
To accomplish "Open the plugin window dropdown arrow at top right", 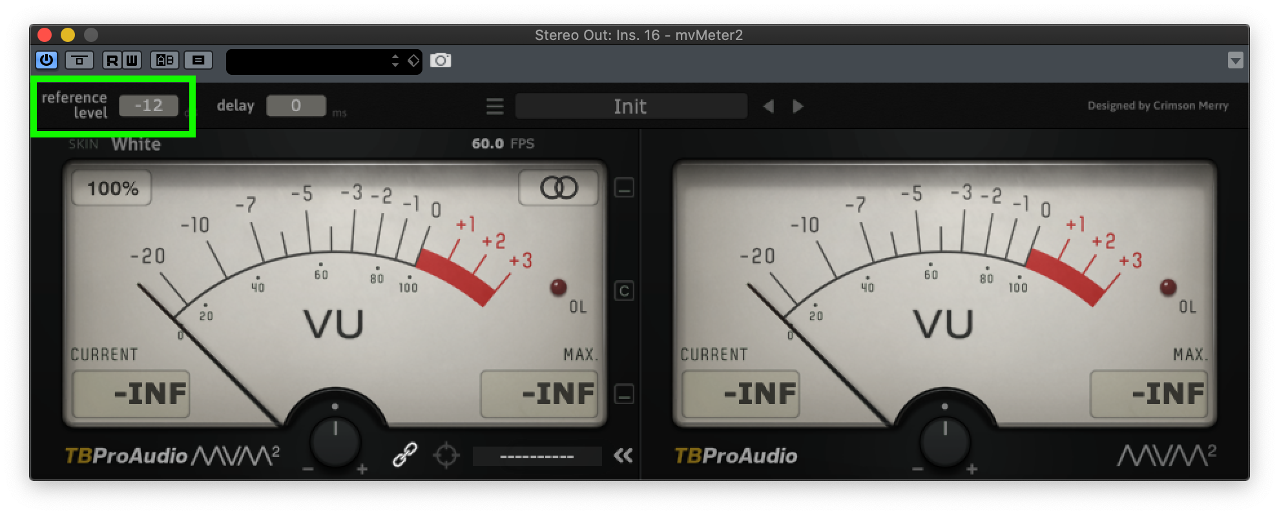I will (x=1235, y=61).
